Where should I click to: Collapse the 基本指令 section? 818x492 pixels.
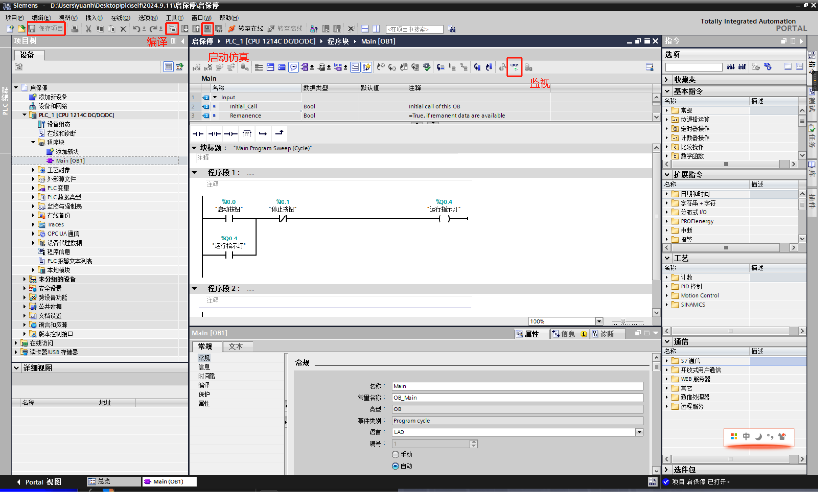pyautogui.click(x=667, y=91)
